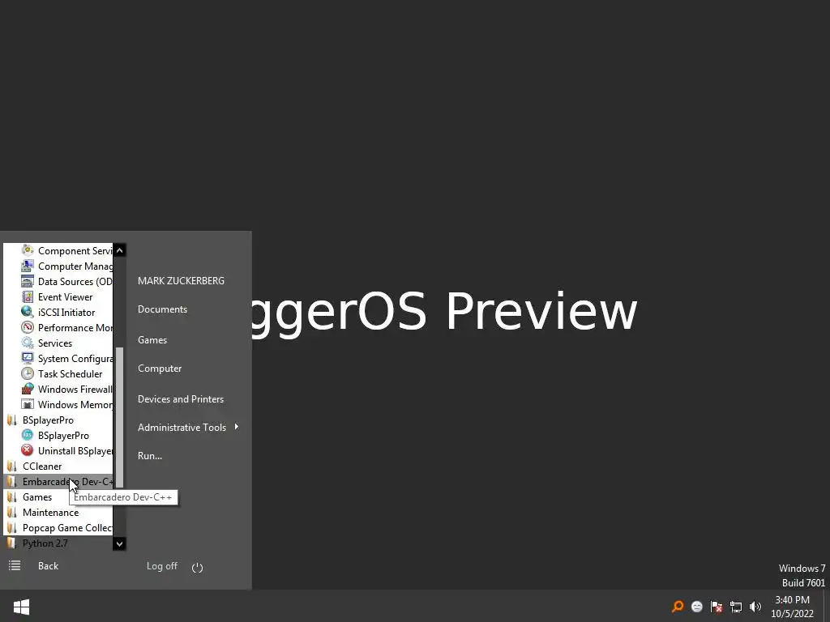Image resolution: width=830 pixels, height=622 pixels.
Task: Open Computer from start menu
Action: click(160, 369)
